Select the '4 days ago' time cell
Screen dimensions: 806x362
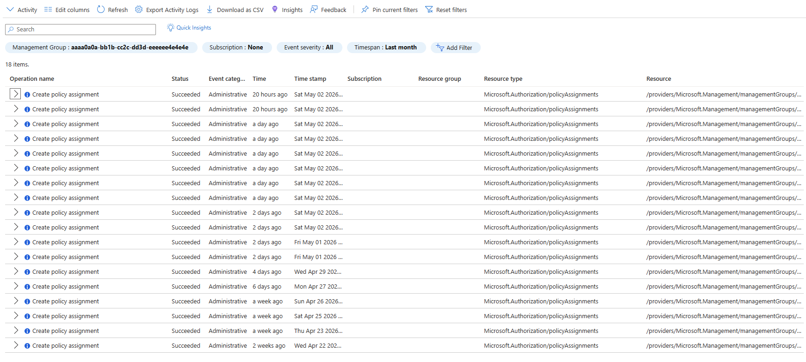pos(267,272)
